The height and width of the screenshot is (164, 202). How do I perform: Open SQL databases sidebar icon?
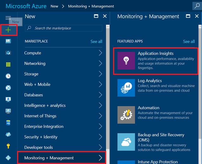(x=8, y=123)
